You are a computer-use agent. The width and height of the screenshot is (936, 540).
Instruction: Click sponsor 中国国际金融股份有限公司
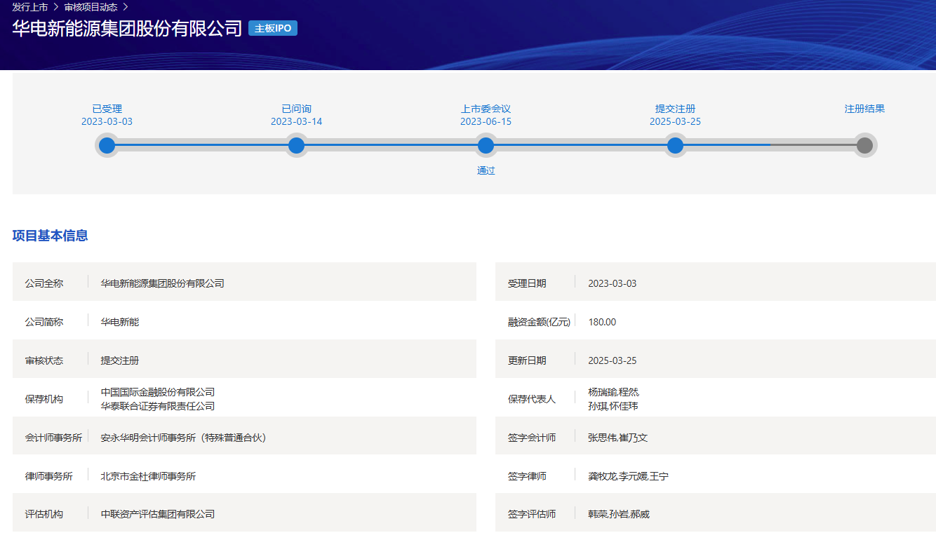click(158, 392)
